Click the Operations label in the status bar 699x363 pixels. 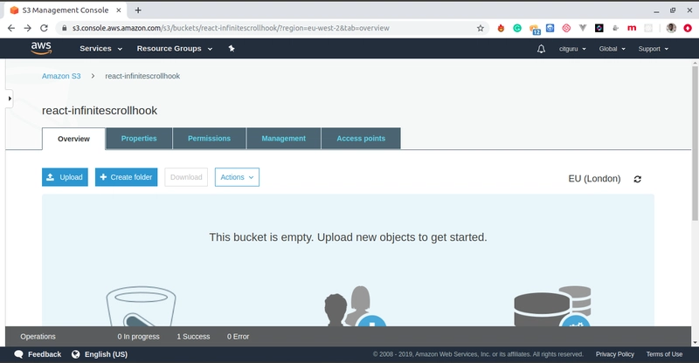point(38,337)
